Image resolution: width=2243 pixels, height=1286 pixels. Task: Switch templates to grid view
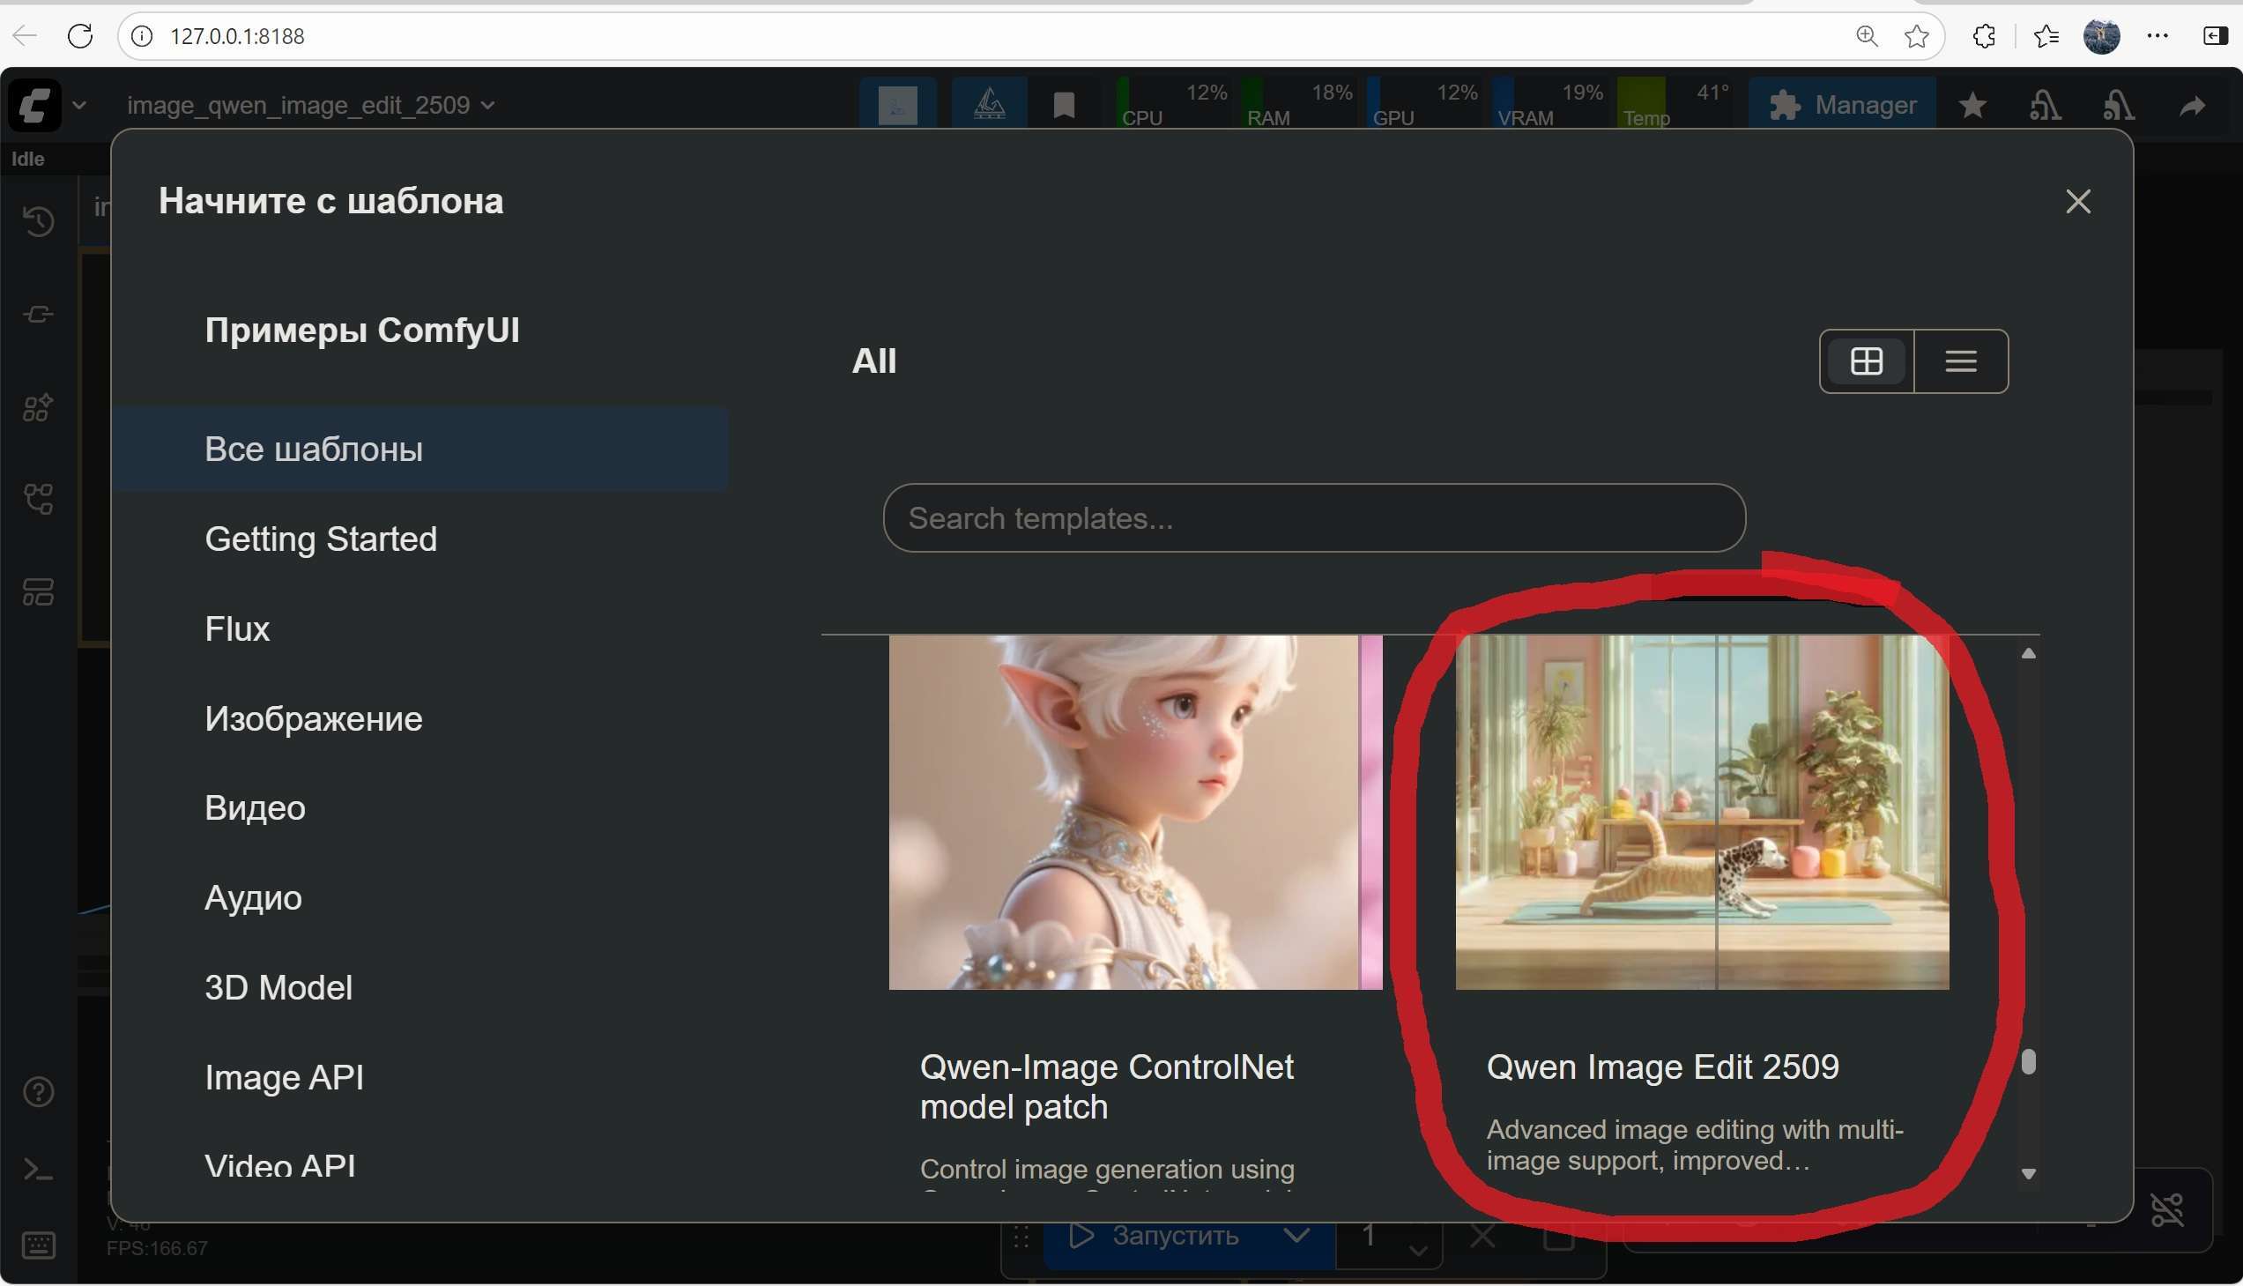(x=1866, y=361)
